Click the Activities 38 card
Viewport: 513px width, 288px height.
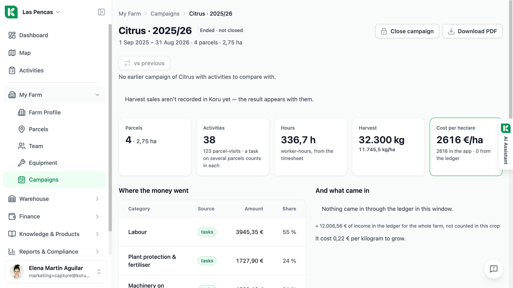tap(233, 147)
